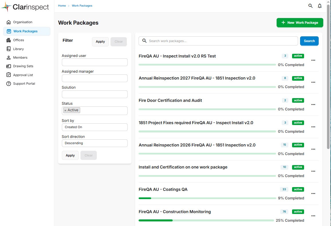Screen dimensions: 331x226
Task: Go to Offices in the sidebar
Action: click(19, 40)
